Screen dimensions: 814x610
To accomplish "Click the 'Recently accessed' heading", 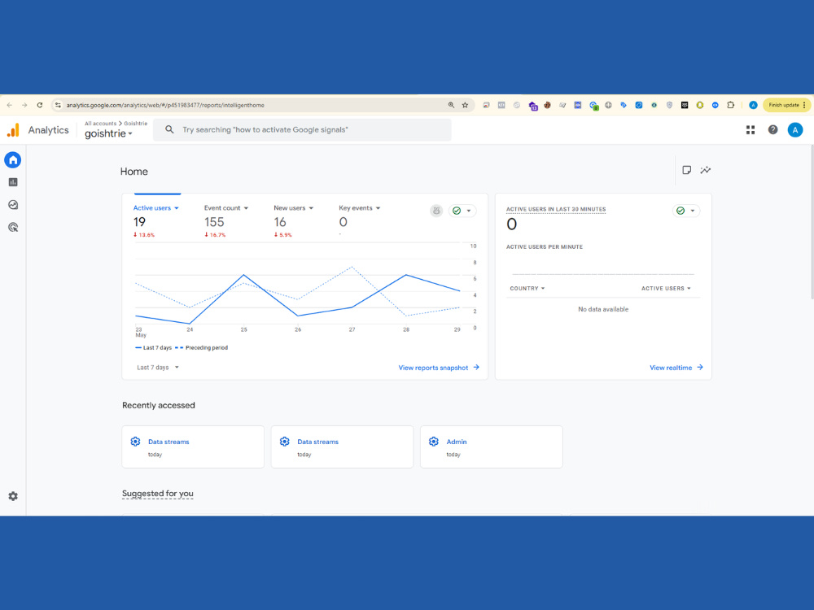I will 159,405.
